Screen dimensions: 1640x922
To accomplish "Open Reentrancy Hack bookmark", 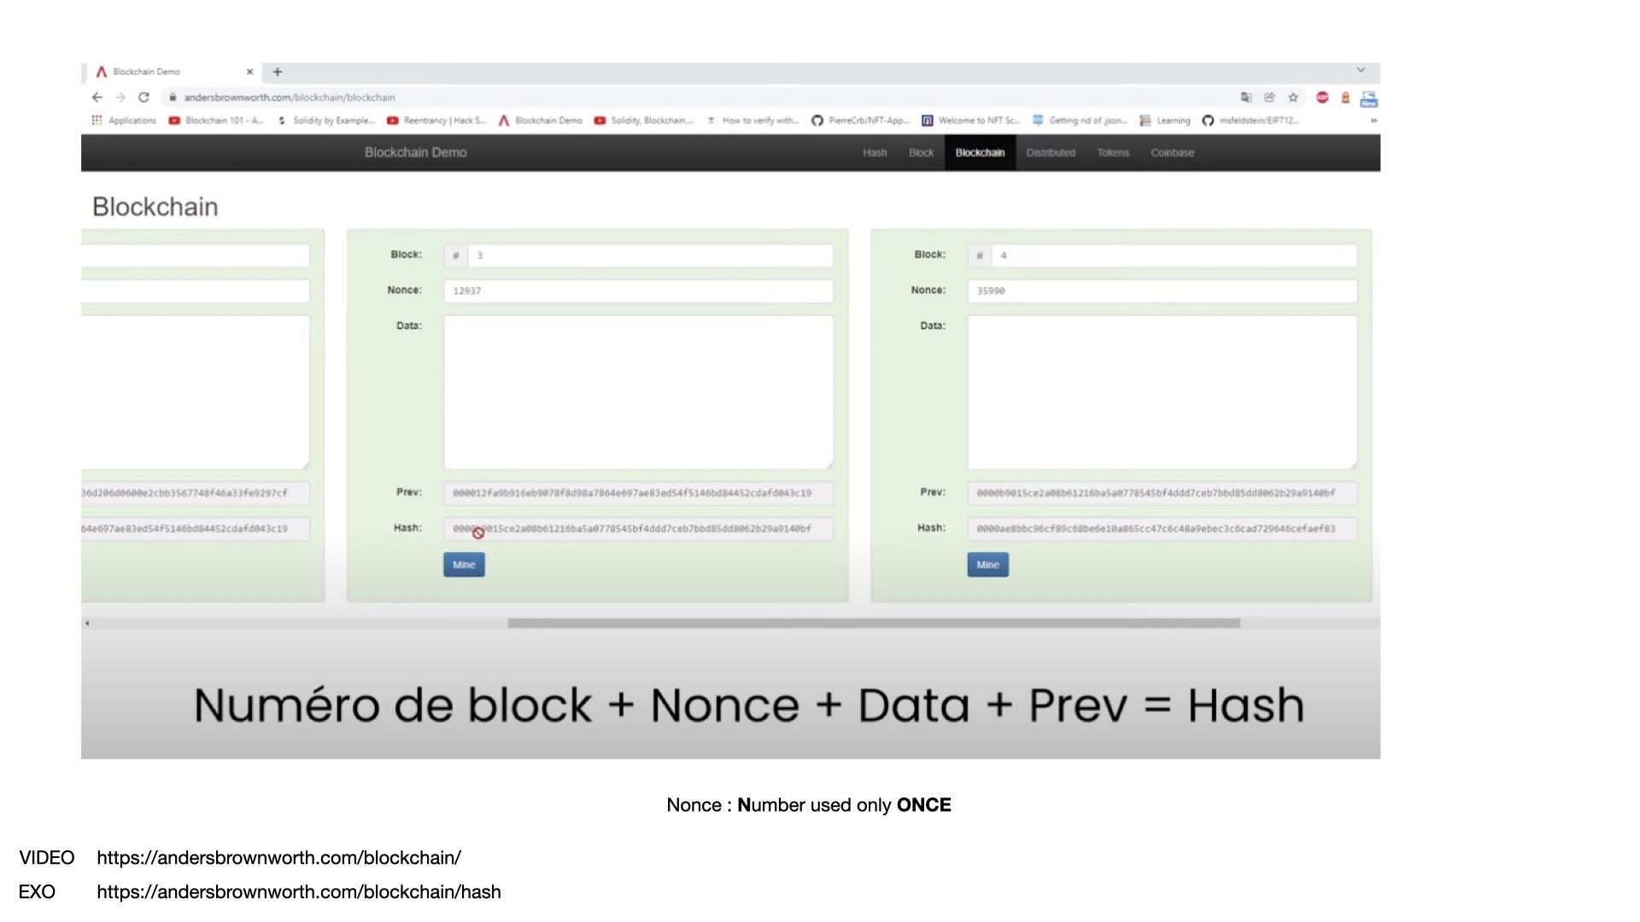I will tap(436, 120).
